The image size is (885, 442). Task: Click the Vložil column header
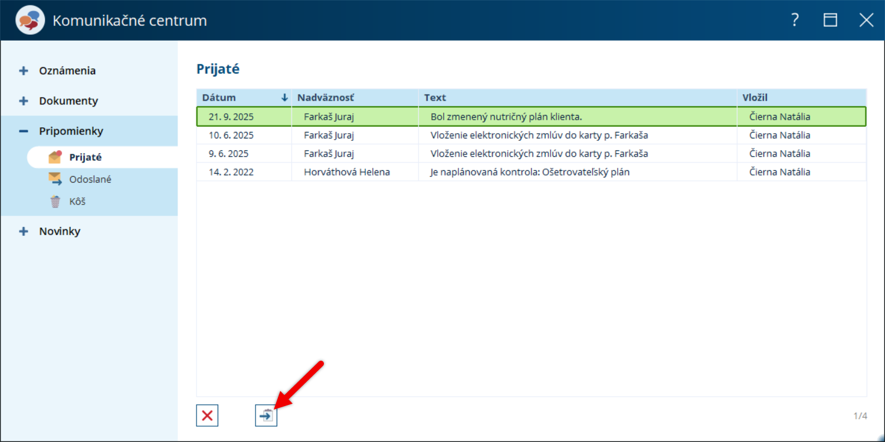coord(802,98)
